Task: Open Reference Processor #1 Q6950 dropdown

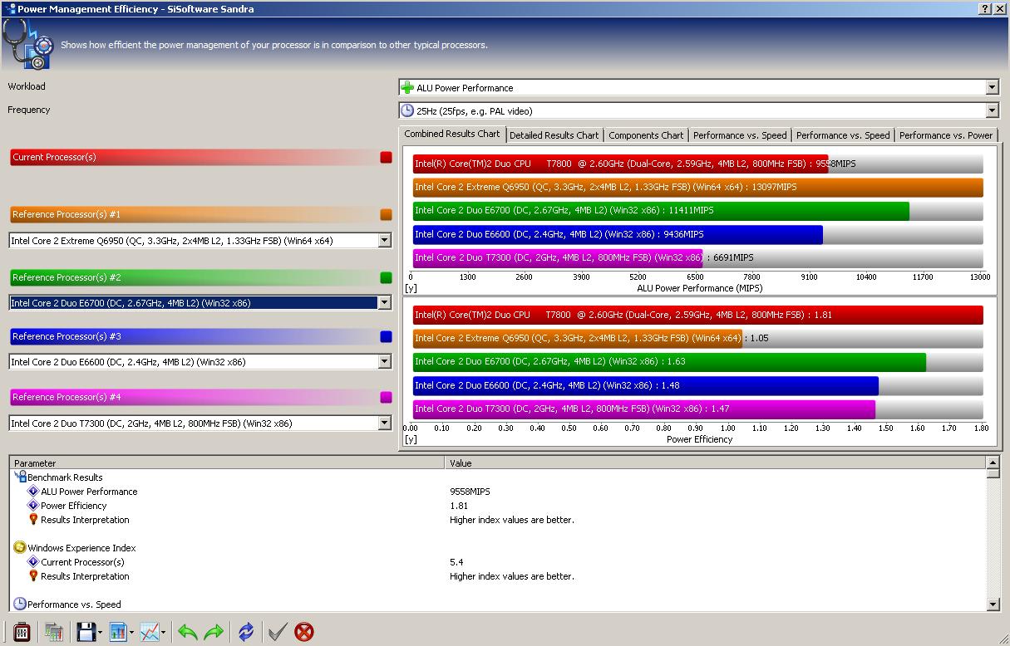Action: 384,241
